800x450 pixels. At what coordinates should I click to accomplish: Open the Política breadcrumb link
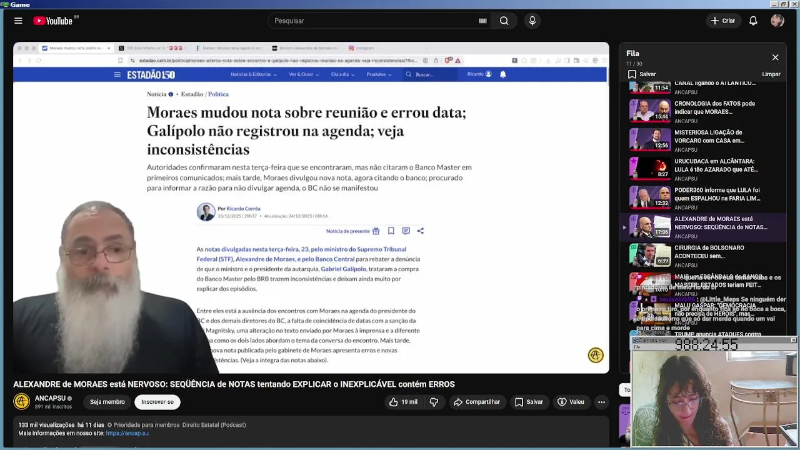click(218, 94)
